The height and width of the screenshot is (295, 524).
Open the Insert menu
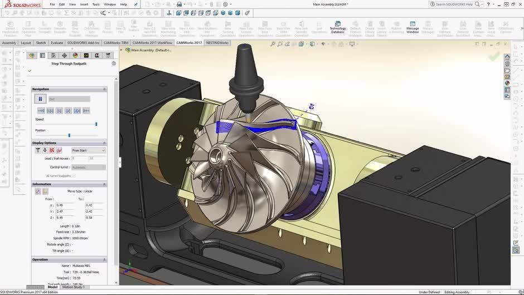point(84,4)
